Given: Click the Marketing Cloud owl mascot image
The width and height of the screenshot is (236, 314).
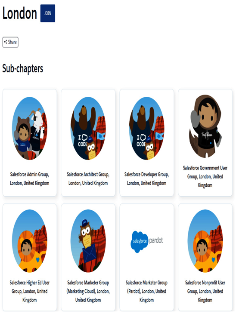Looking at the screenshot, I should [x=88, y=241].
